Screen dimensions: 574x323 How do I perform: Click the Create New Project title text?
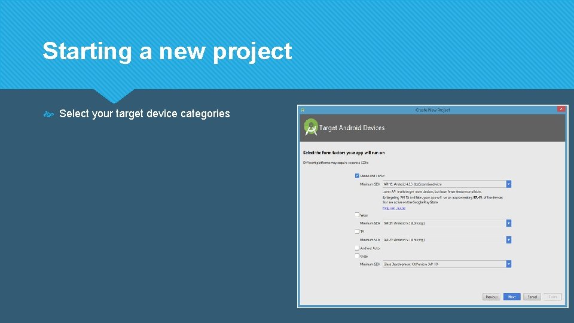(x=432, y=110)
